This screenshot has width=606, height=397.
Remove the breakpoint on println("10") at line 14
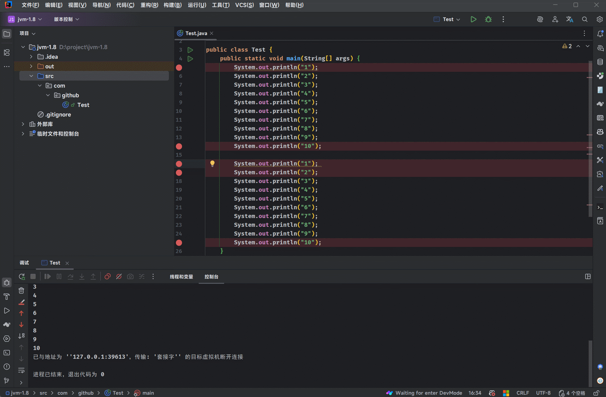click(179, 146)
